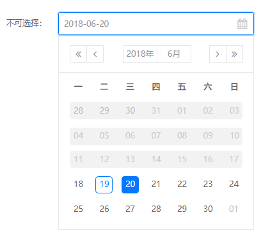Focus the date input showing 2018-06-20

tap(156, 24)
